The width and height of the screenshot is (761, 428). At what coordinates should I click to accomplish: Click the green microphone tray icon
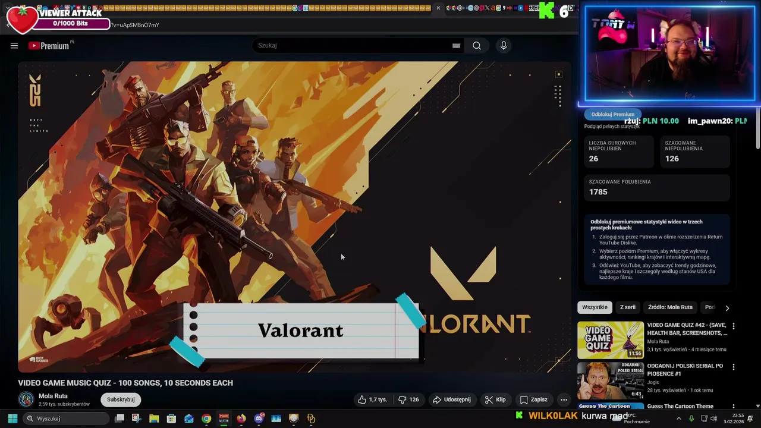[691, 418]
